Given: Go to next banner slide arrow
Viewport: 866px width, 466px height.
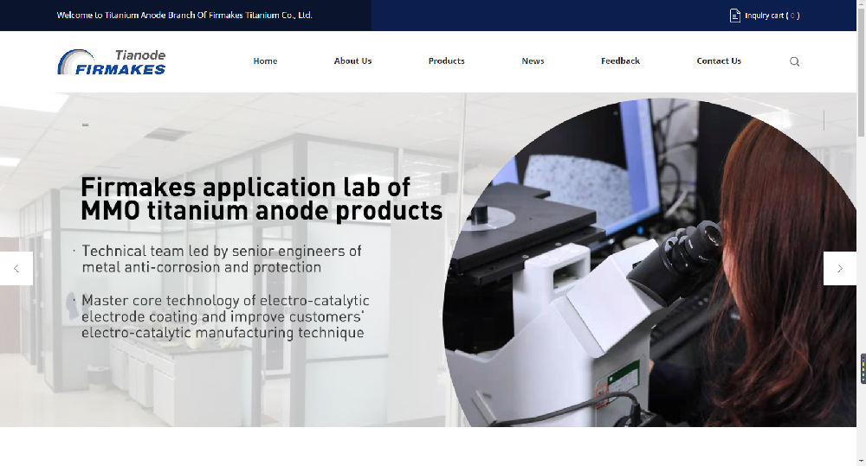Looking at the screenshot, I should coord(839,269).
